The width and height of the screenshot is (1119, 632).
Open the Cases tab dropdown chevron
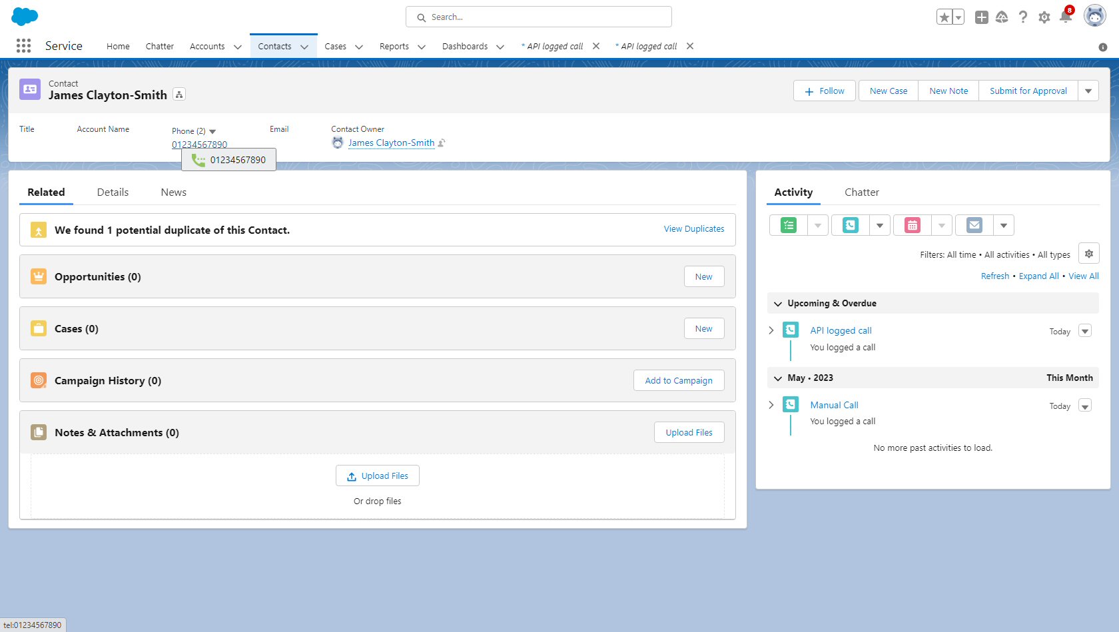[359, 47]
